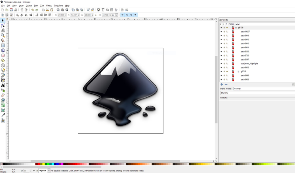
Task: Increase the Y position stepper
Action: coord(79,14)
